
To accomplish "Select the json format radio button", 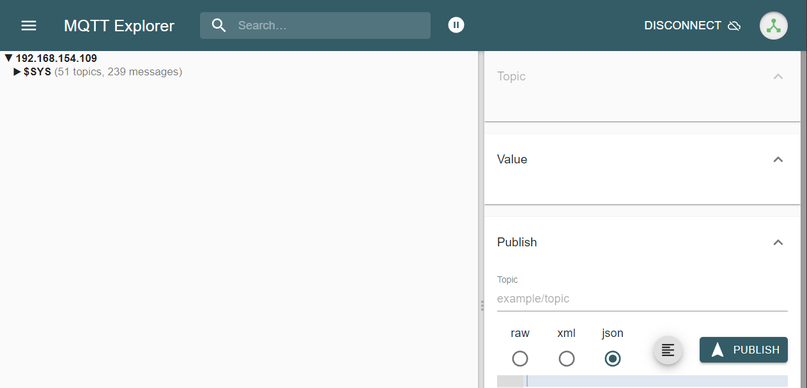I will point(613,359).
